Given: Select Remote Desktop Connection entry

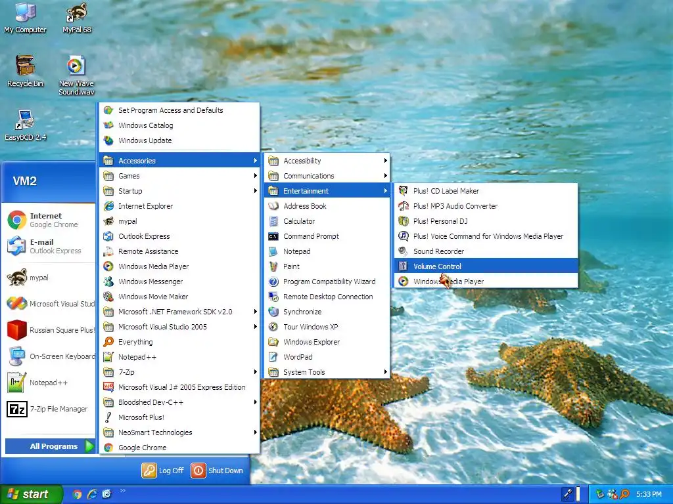Looking at the screenshot, I should [327, 297].
